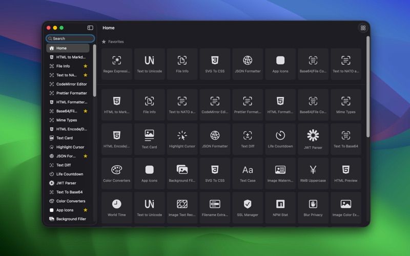410x256 pixels.
Task: Open the NPM Stat tile
Action: [x=280, y=207]
